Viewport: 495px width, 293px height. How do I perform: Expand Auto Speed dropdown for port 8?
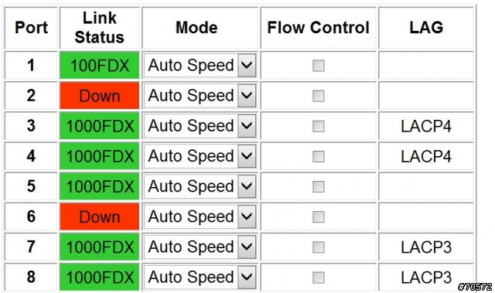pyautogui.click(x=200, y=278)
